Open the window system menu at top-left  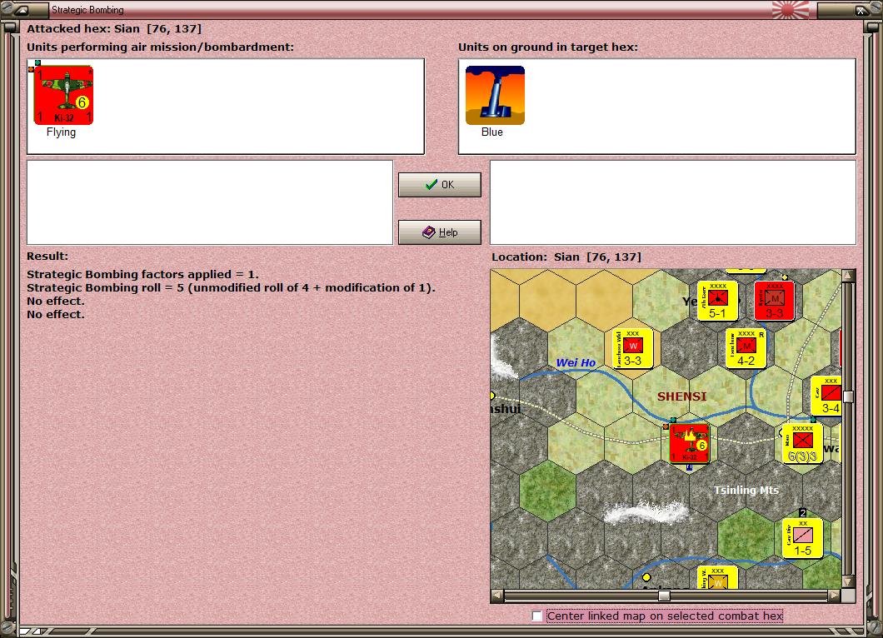[22, 9]
